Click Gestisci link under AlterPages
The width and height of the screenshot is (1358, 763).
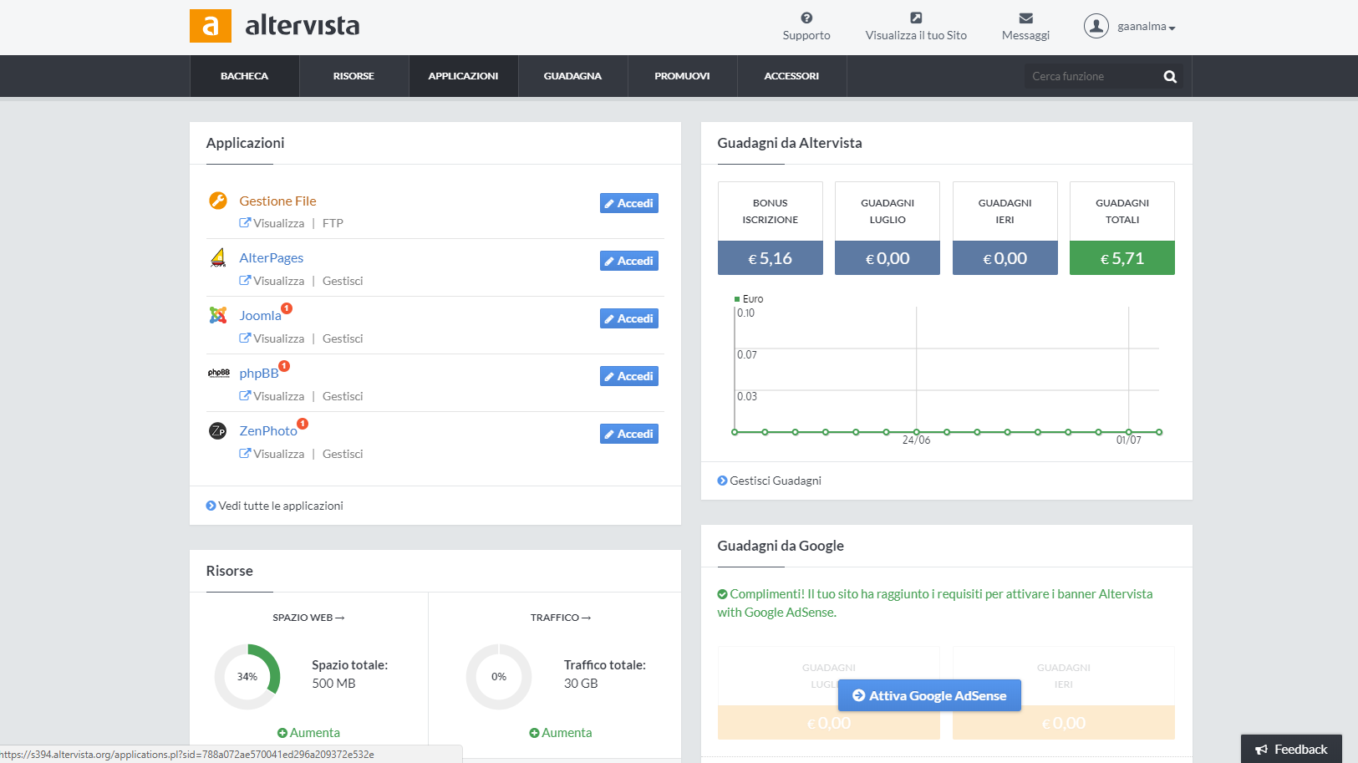point(343,281)
